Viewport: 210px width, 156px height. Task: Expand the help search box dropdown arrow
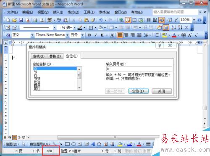click(200, 12)
